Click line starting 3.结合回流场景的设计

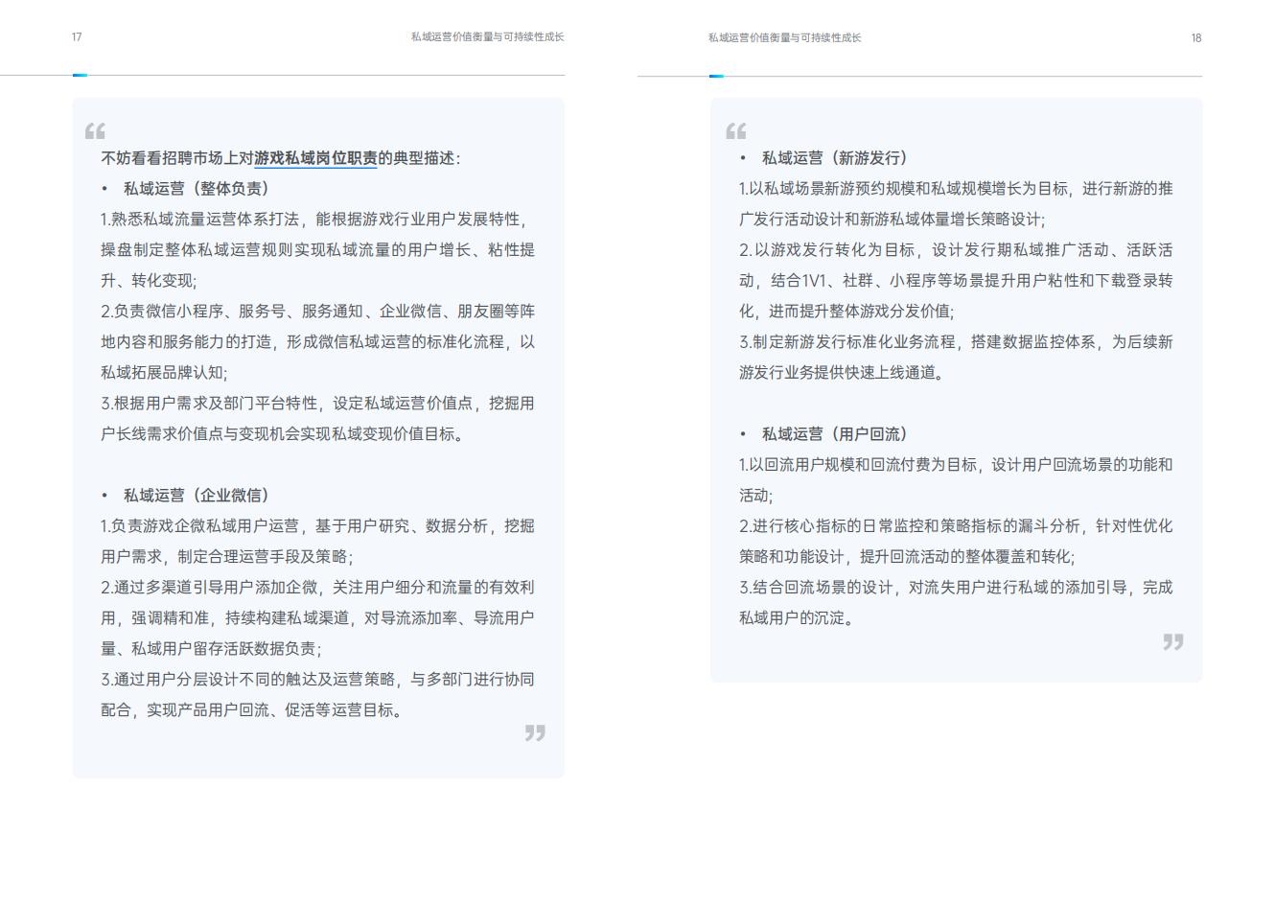coord(956,588)
